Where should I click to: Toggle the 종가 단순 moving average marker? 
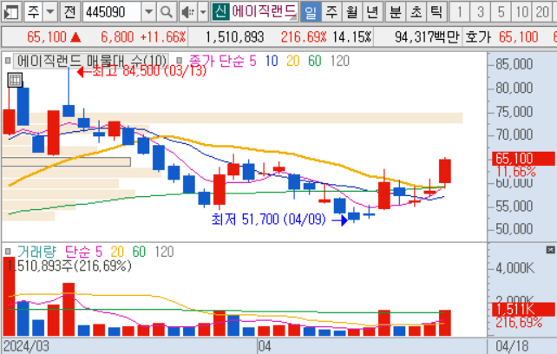(x=180, y=61)
